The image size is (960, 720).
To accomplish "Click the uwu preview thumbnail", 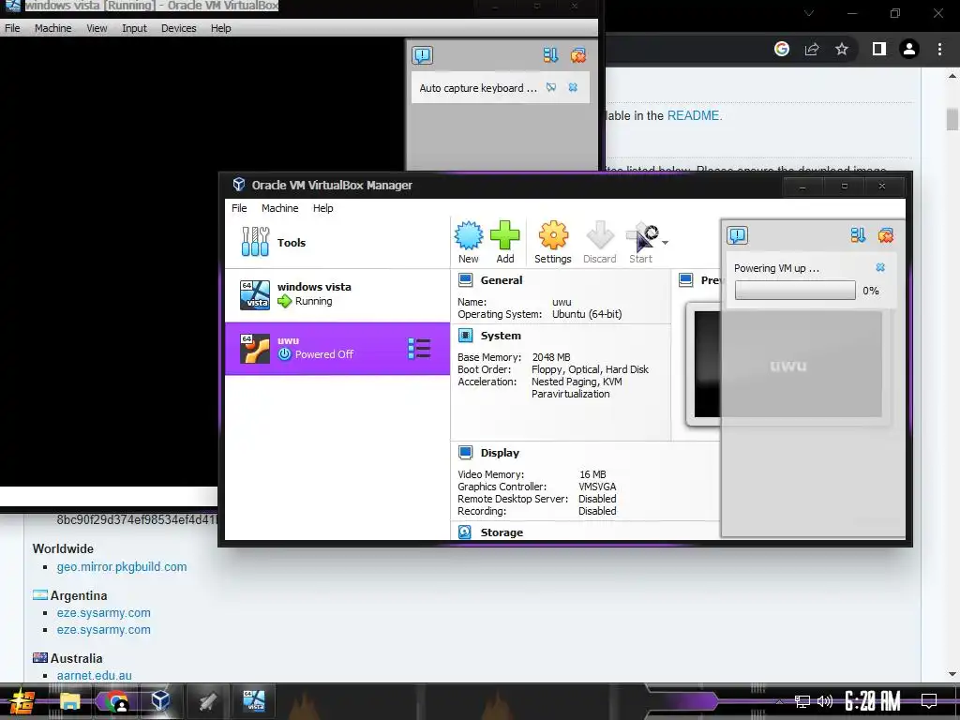I will (787, 365).
